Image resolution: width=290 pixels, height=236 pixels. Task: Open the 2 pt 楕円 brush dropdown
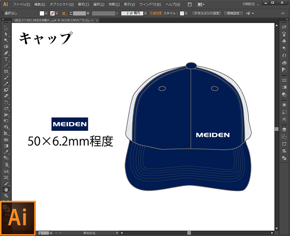145,13
